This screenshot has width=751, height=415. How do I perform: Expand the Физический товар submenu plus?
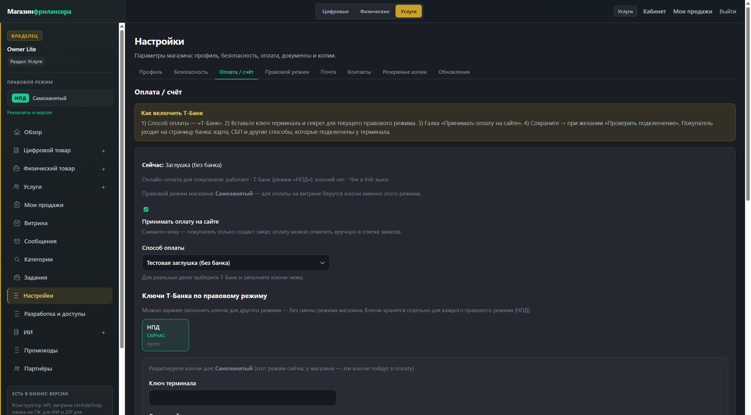point(103,169)
